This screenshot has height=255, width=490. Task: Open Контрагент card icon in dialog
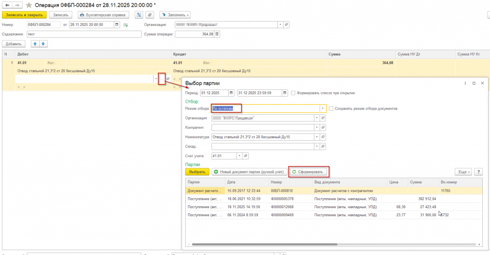tap(323, 127)
